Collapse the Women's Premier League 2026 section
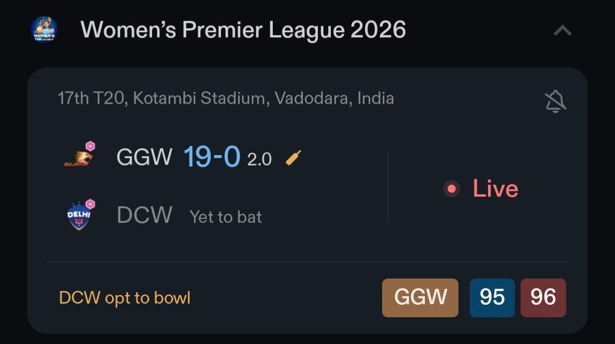 (x=563, y=31)
